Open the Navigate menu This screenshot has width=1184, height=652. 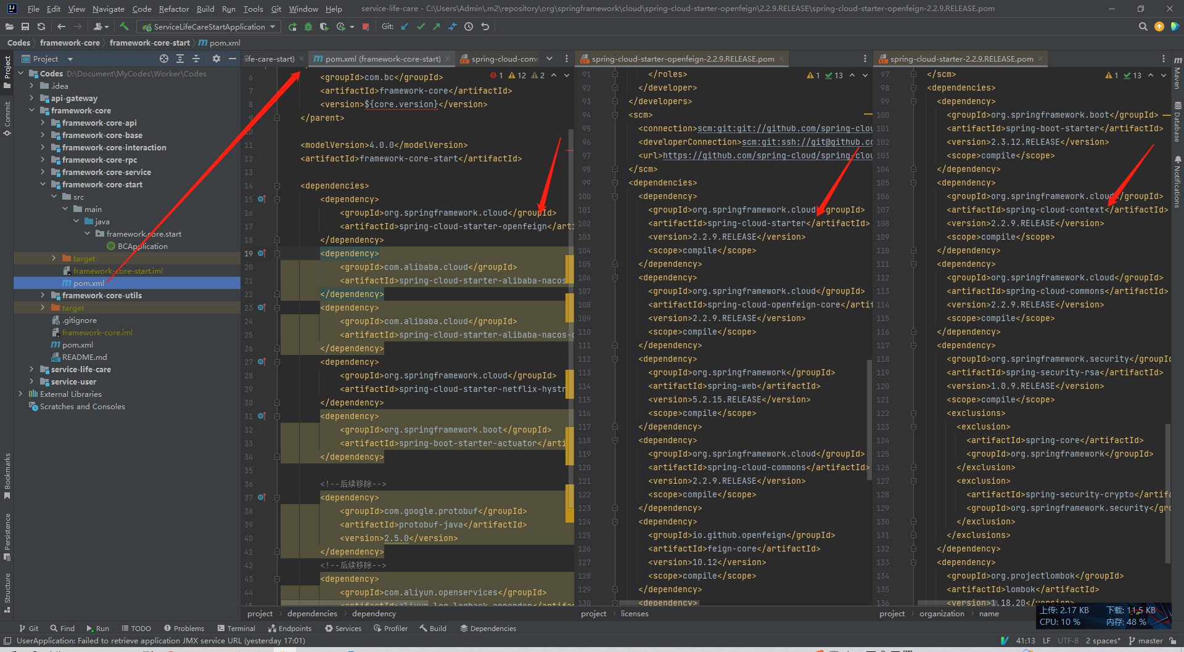(109, 9)
